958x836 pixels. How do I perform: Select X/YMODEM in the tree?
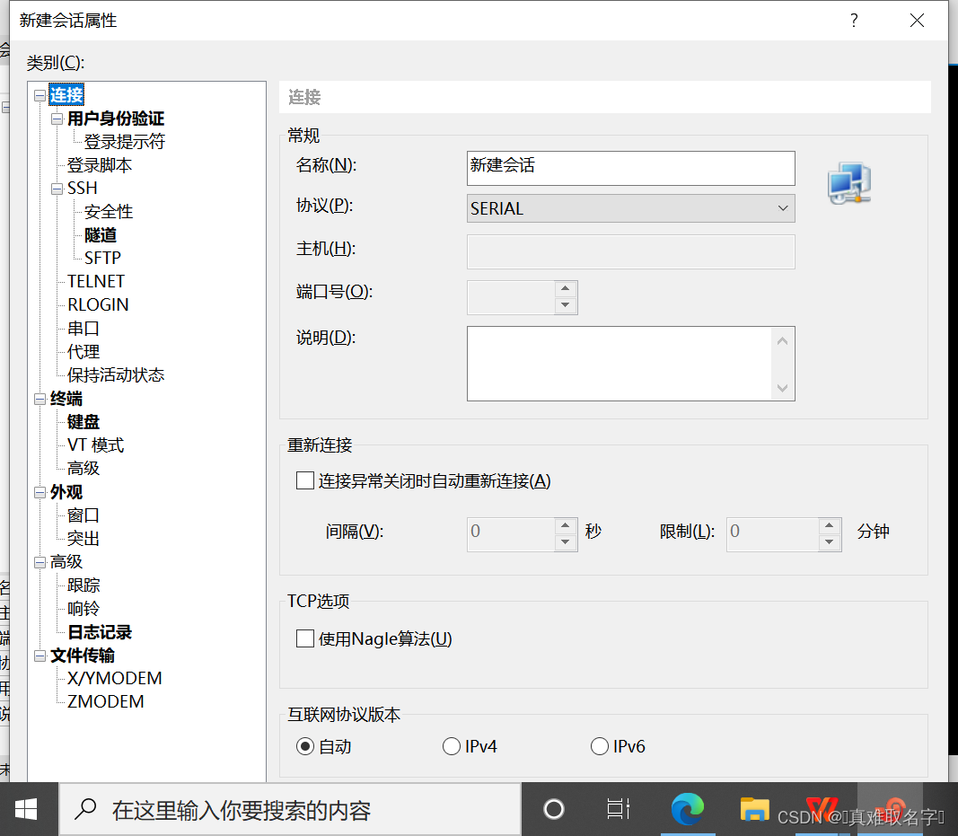coord(114,678)
